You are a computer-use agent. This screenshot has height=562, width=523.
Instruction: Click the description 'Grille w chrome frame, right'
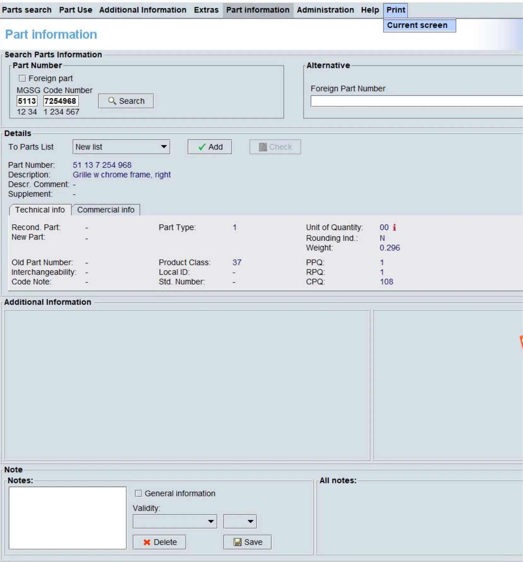coord(122,175)
